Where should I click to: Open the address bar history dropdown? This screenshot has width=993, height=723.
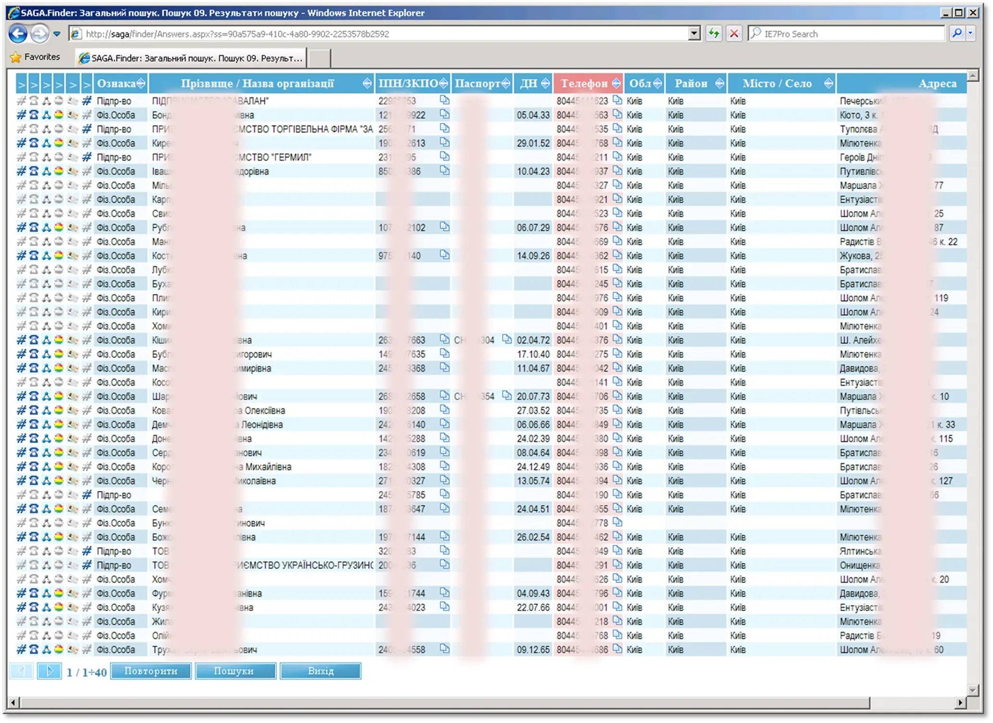coord(694,34)
